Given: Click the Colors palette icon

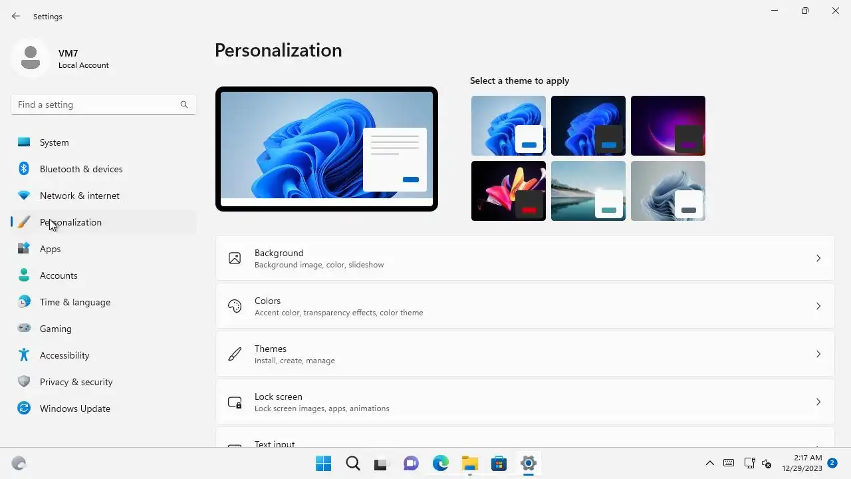Looking at the screenshot, I should pyautogui.click(x=235, y=306).
